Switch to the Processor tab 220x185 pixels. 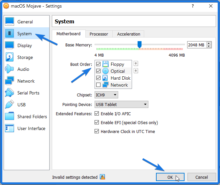pos(99,34)
